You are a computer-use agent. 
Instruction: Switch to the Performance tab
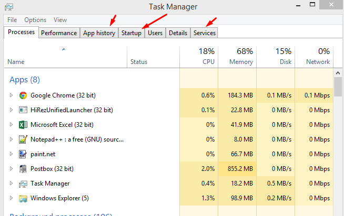pos(59,33)
